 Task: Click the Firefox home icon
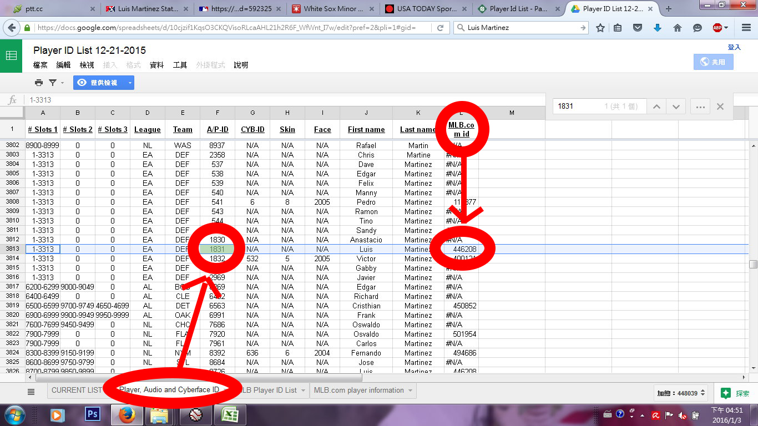click(677, 28)
